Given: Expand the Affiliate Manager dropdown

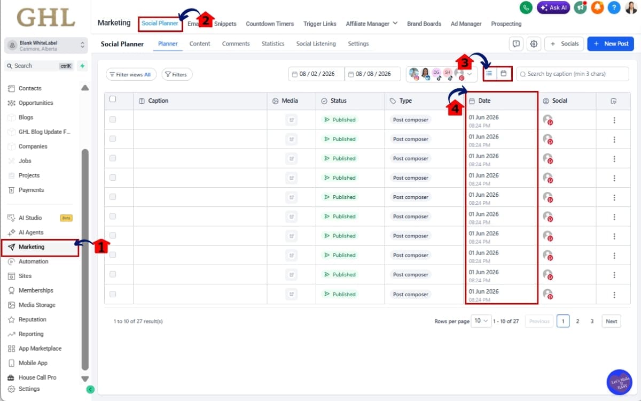Looking at the screenshot, I should [x=371, y=24].
